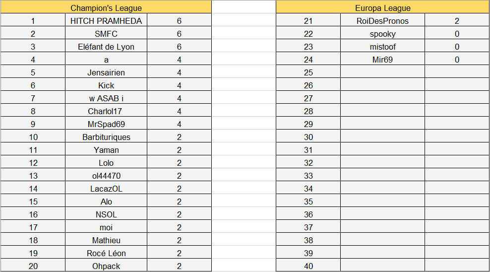This screenshot has width=490, height=272.
Task: Click the Mir69 cell
Action: [382, 60]
